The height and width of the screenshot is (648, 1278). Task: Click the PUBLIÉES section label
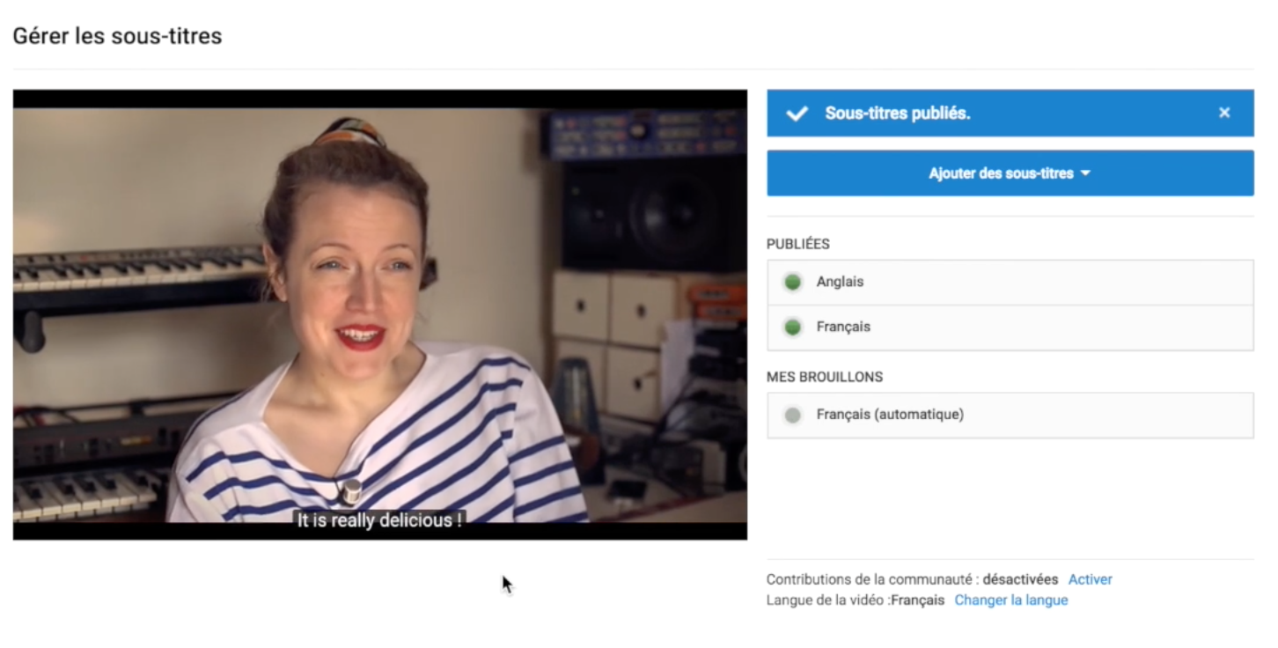(x=797, y=244)
